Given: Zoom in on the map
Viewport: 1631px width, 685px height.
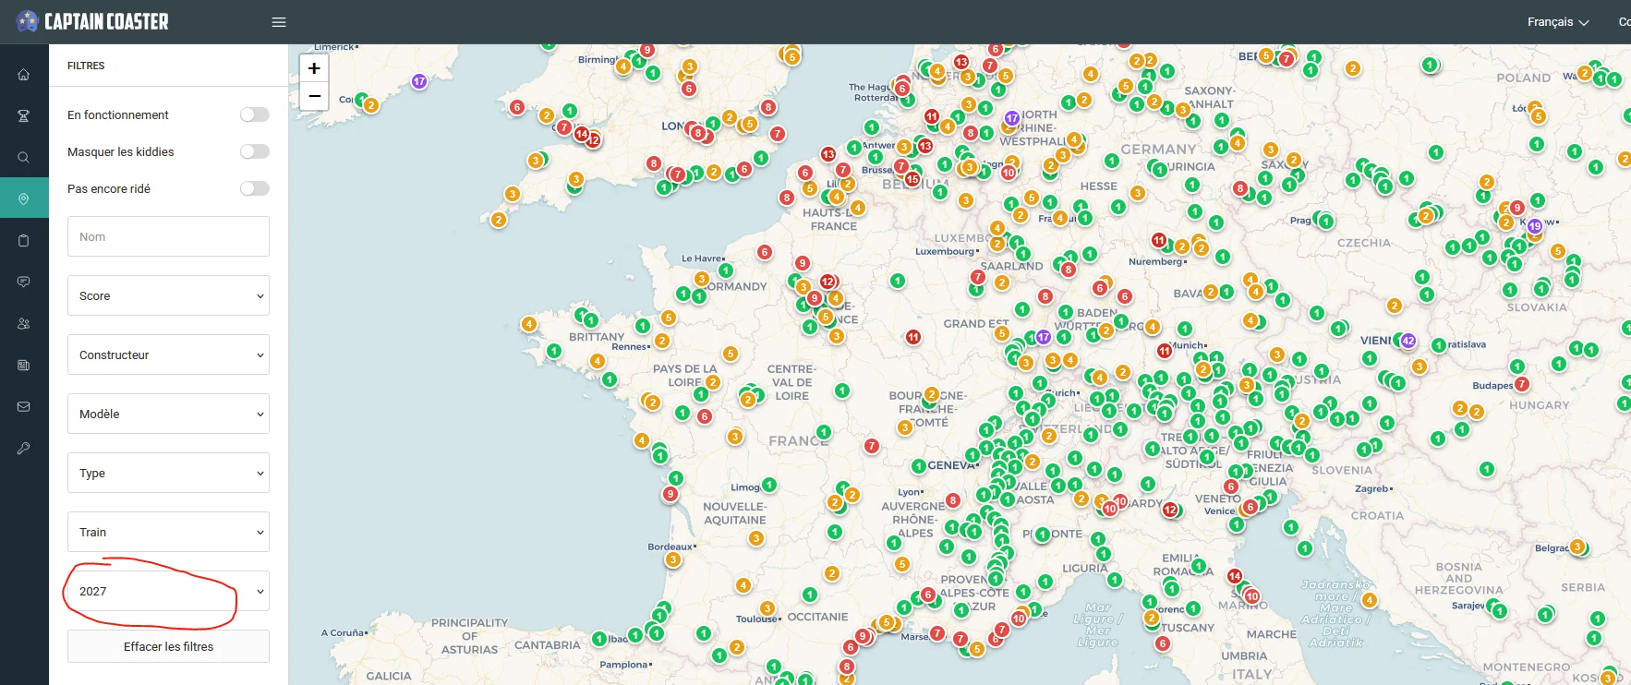Looking at the screenshot, I should 314,68.
